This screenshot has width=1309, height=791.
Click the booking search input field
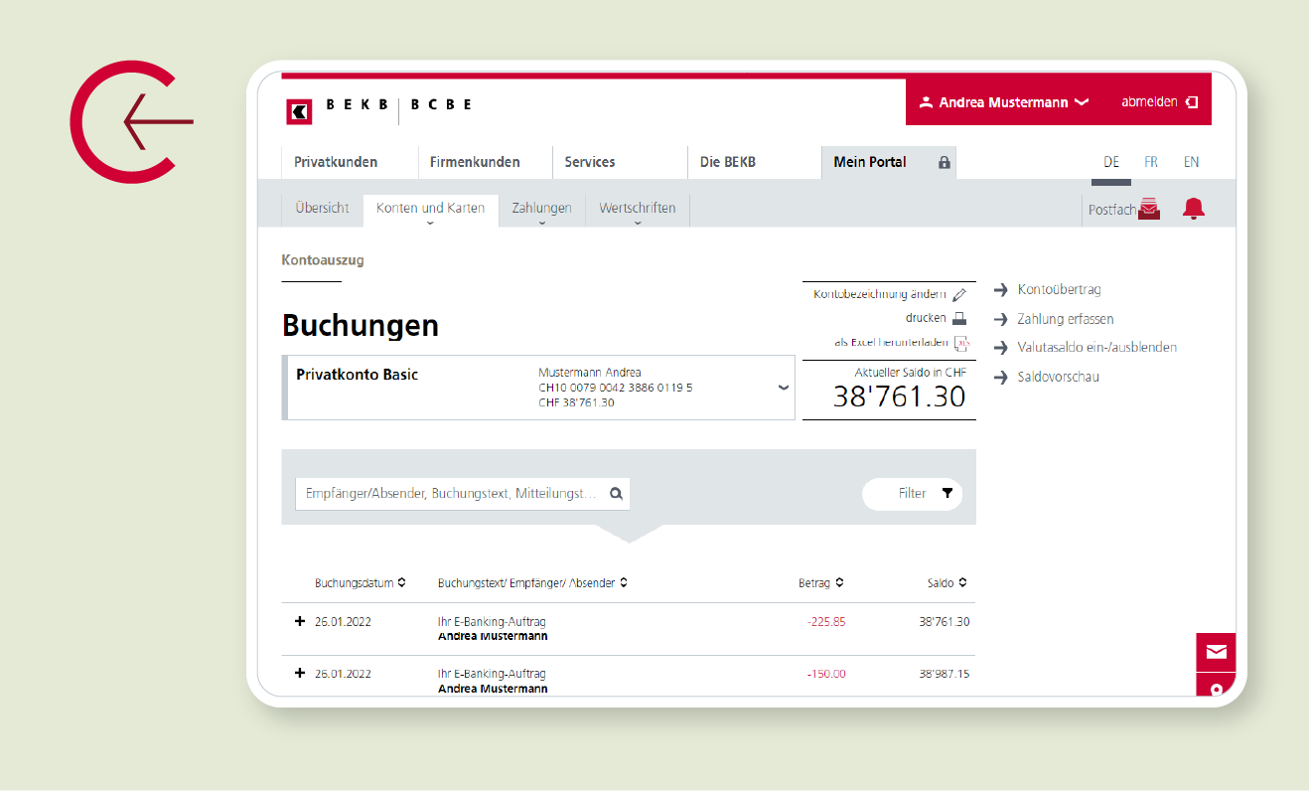[452, 494]
